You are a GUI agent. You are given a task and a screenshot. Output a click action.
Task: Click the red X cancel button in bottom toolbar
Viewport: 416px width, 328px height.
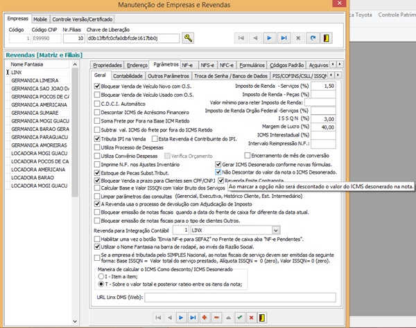tap(252, 316)
